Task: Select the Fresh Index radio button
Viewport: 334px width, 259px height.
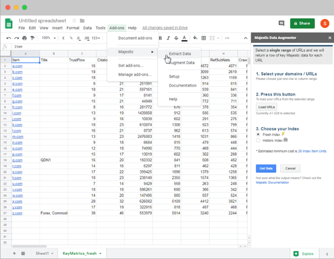Action: click(x=258, y=135)
